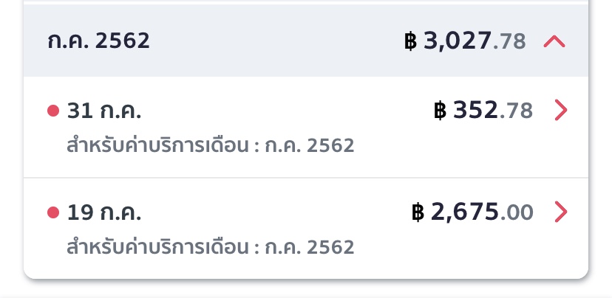Tap the ฿ 352.78 amount
This screenshot has height=298, width=612.
coord(483,111)
